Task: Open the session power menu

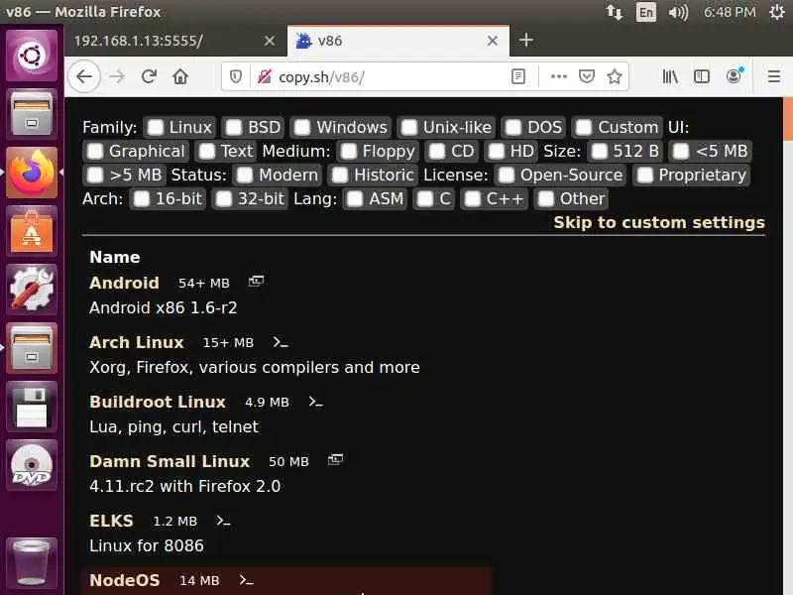Action: (777, 12)
